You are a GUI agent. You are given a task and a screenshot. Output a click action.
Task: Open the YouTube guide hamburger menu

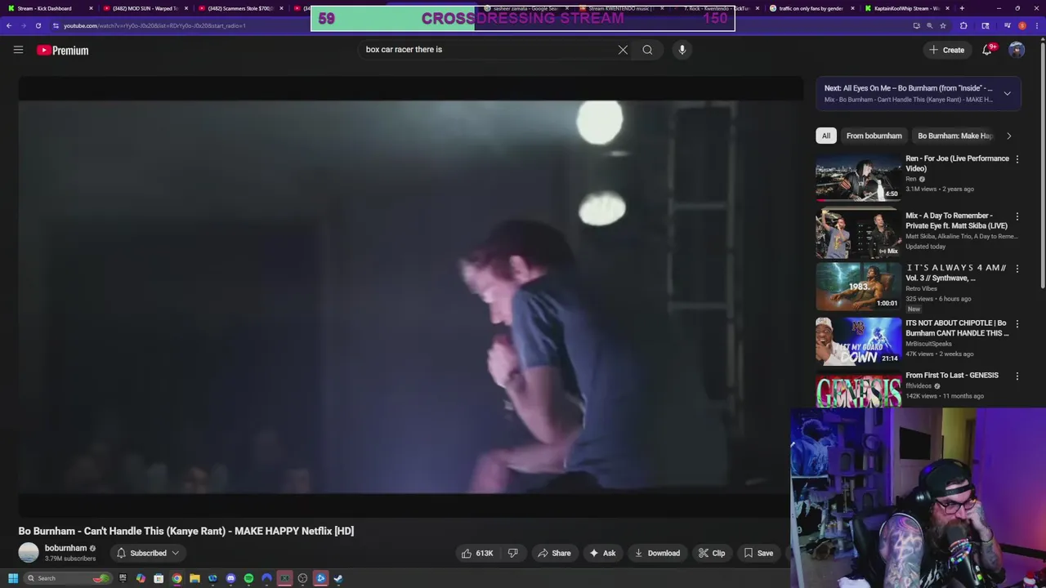pos(18,50)
